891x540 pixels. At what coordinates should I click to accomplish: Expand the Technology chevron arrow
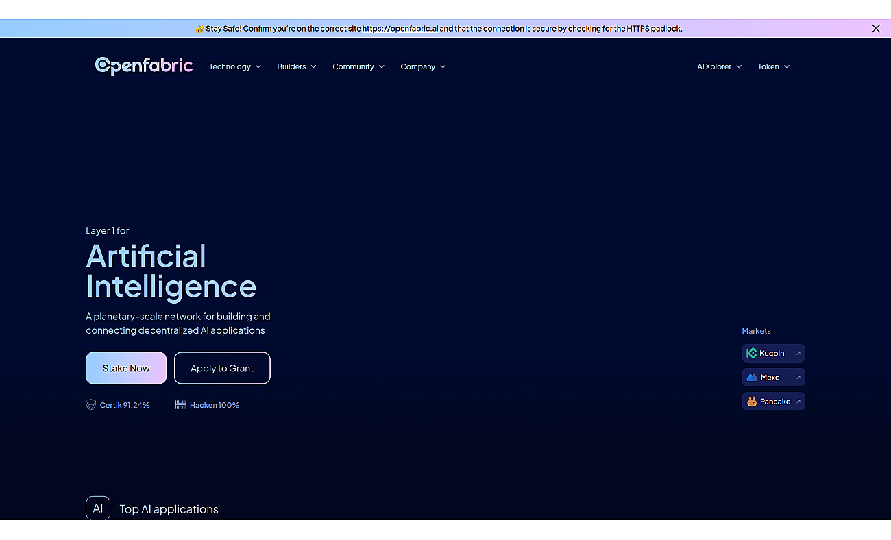click(258, 66)
